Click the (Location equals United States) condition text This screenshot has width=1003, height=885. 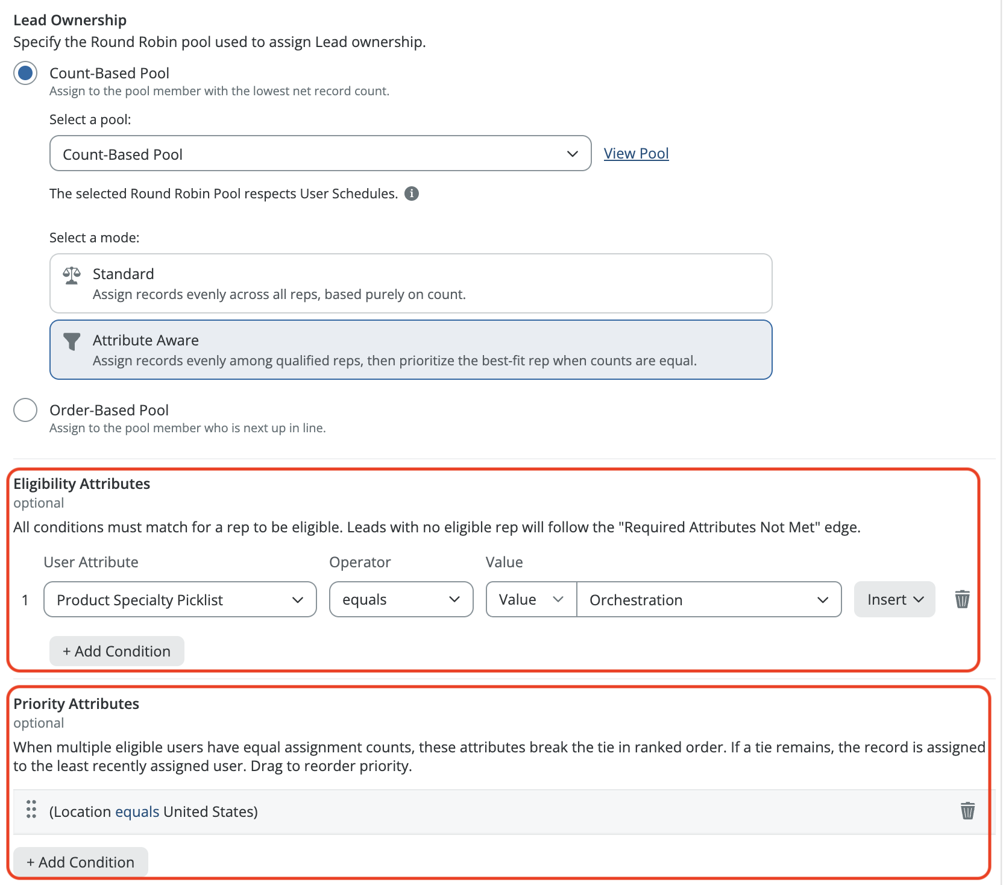point(154,811)
